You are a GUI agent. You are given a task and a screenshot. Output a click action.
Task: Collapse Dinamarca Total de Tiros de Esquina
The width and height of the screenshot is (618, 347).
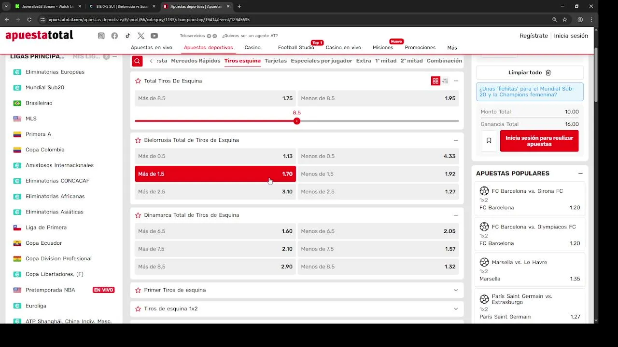[456, 215]
